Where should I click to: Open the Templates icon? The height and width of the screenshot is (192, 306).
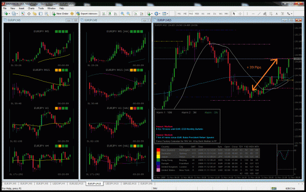(164, 14)
